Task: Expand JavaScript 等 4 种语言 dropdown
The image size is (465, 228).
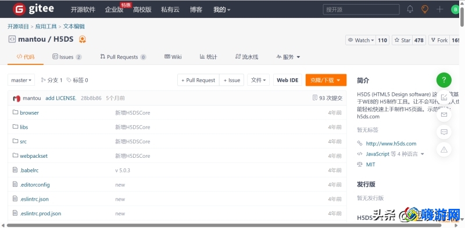Action: point(395,154)
